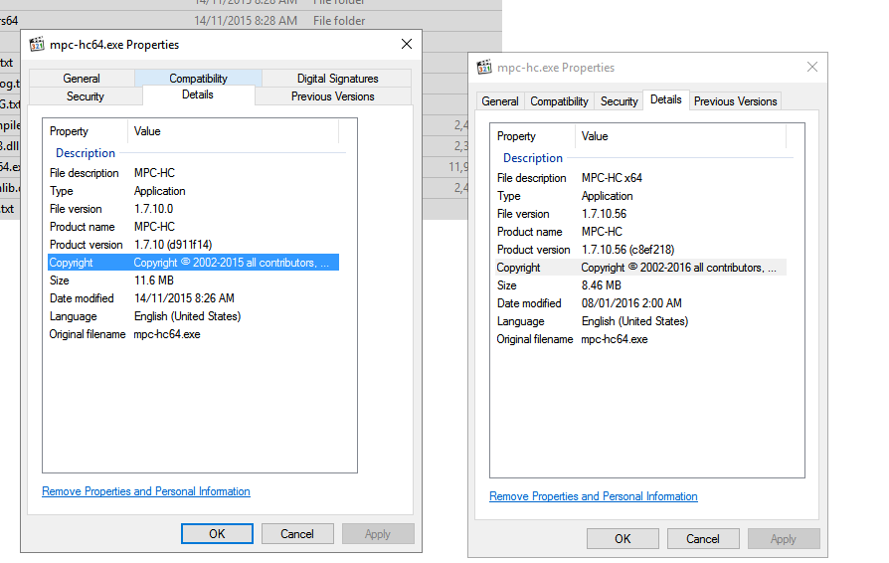This screenshot has width=889, height=563.
Task: Close the mpc-hc.exe Properties window
Action: click(x=811, y=67)
